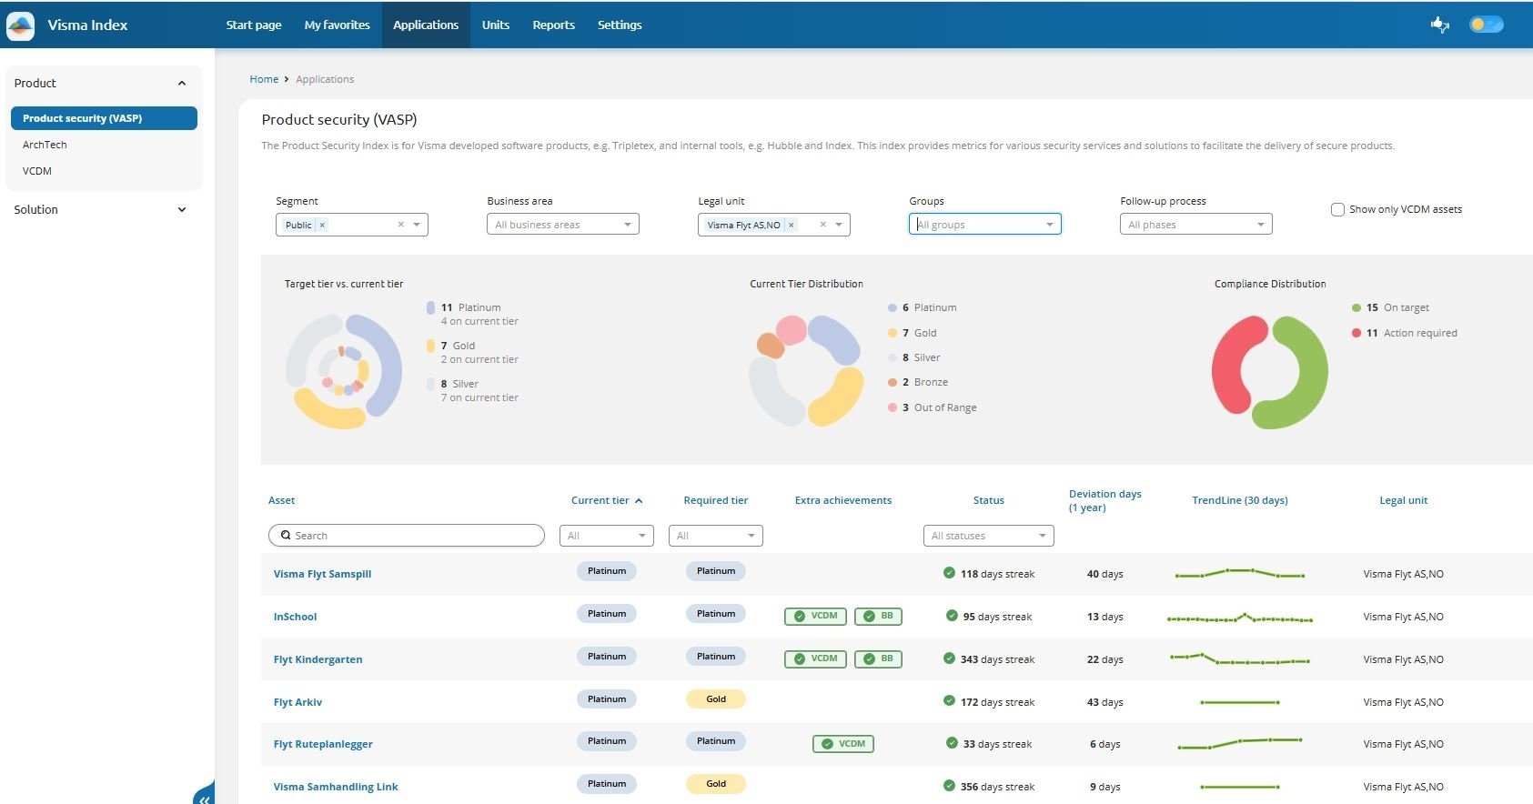Image resolution: width=1533 pixels, height=804 pixels.
Task: Open Visma Flyt Samspill asset link
Action: coord(322,574)
